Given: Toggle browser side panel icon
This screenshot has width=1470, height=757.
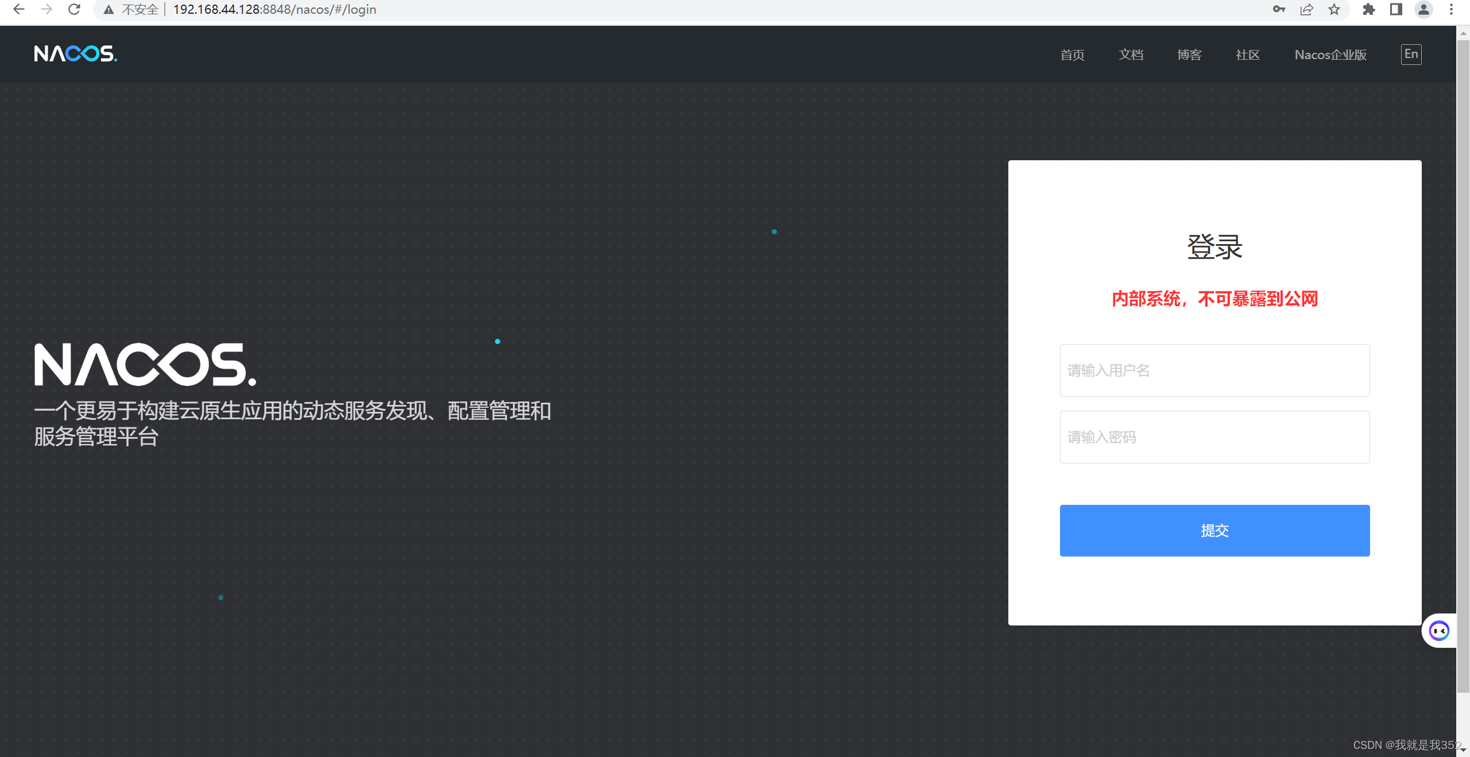Looking at the screenshot, I should 1396,9.
